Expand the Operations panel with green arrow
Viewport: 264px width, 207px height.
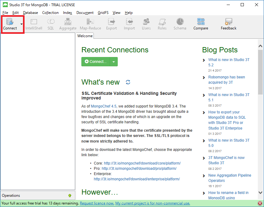pyautogui.click(x=70, y=196)
